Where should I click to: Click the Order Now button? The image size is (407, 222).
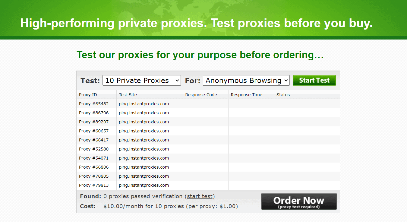[x=299, y=201]
